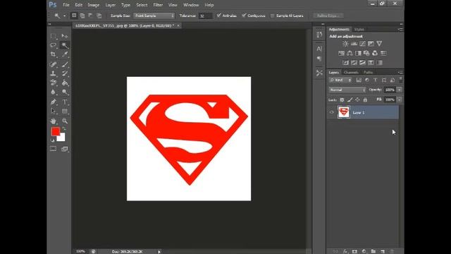Choose Intersect with Selection mode
This screenshot has height=254, width=451.
[99, 16]
